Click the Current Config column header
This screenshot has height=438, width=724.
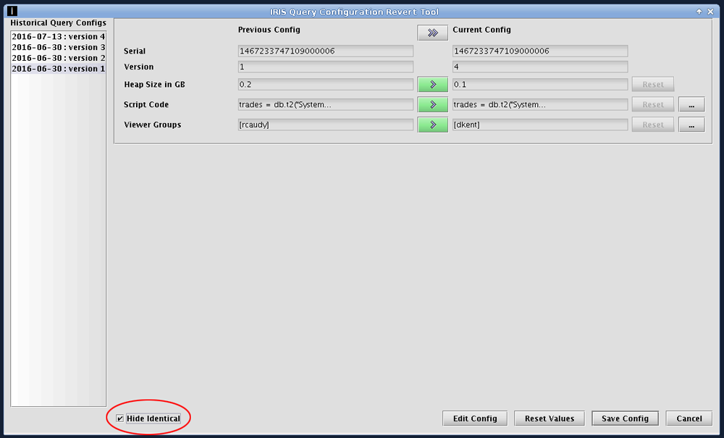click(481, 30)
